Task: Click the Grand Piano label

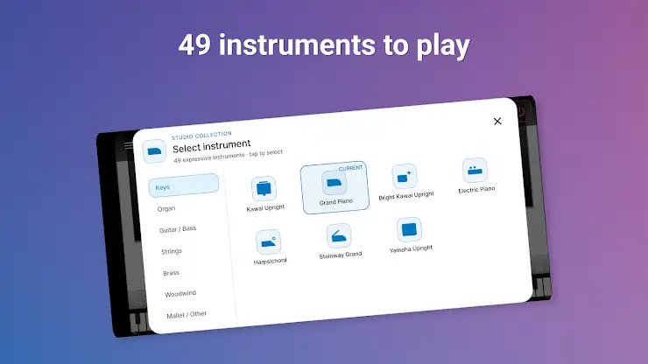Action: [x=336, y=202]
